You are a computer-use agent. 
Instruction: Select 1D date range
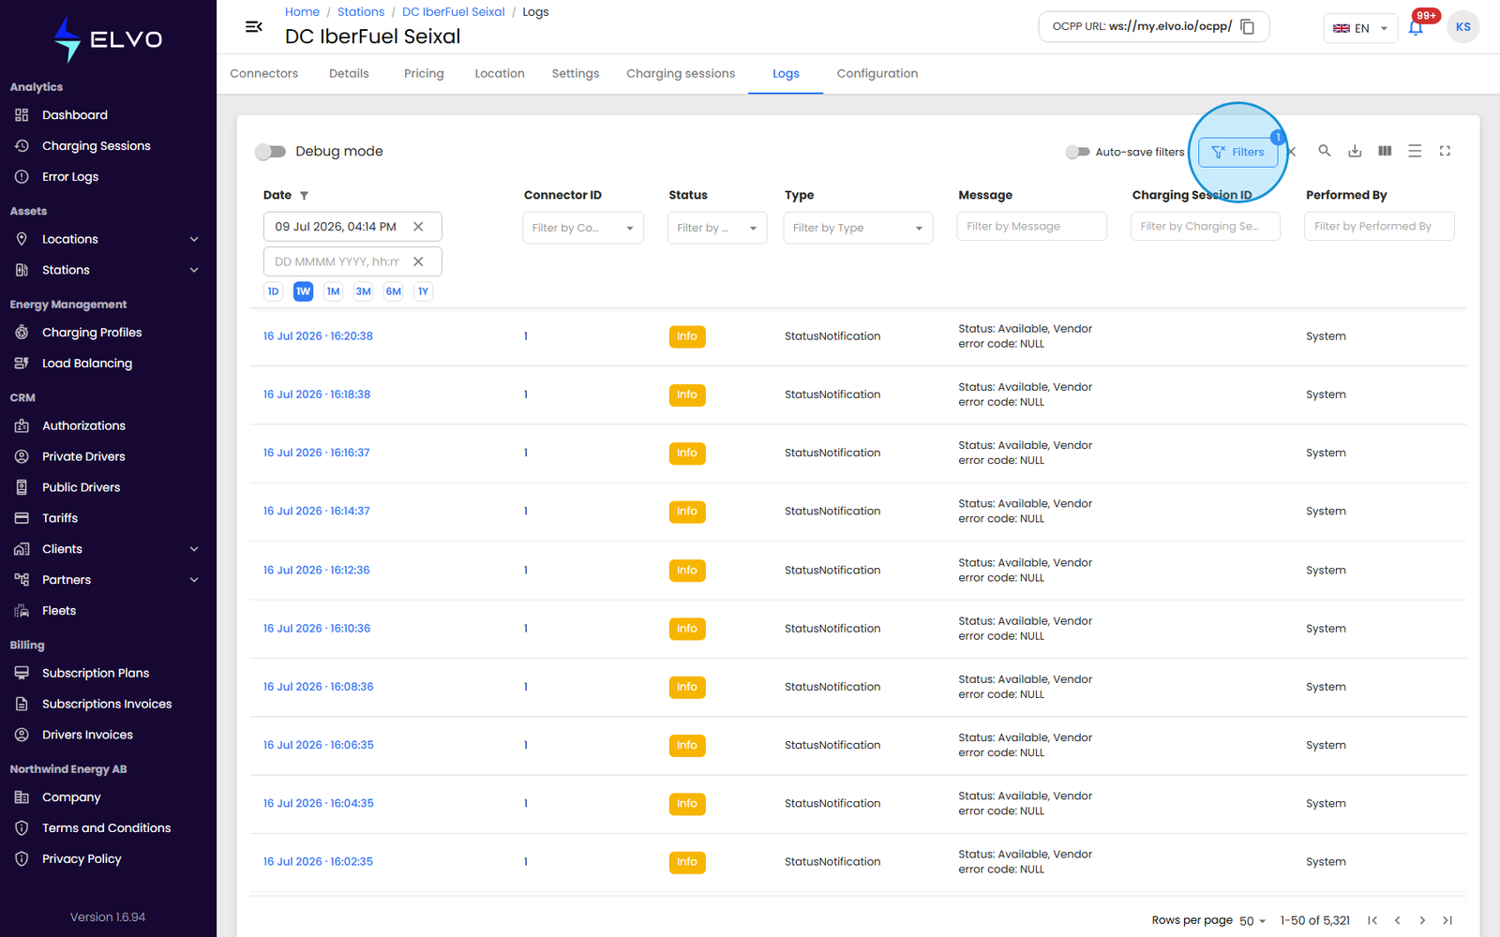[273, 291]
